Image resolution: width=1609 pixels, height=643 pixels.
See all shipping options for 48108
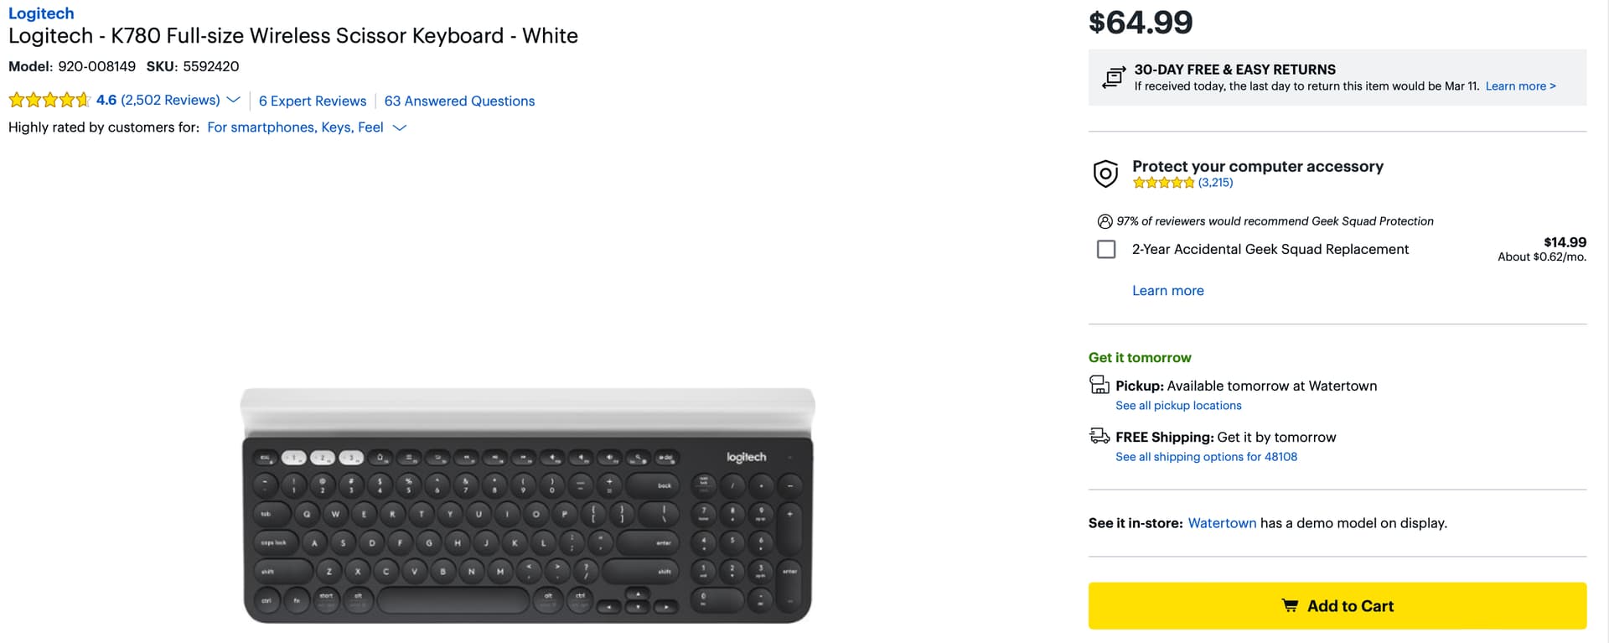[x=1206, y=457]
